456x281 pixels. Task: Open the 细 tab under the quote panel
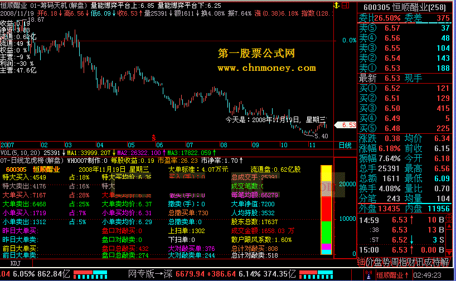pyautogui.click(x=361, y=262)
